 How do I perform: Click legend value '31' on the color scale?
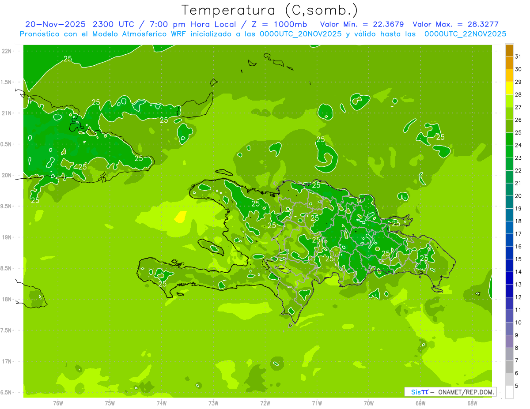[x=518, y=56]
